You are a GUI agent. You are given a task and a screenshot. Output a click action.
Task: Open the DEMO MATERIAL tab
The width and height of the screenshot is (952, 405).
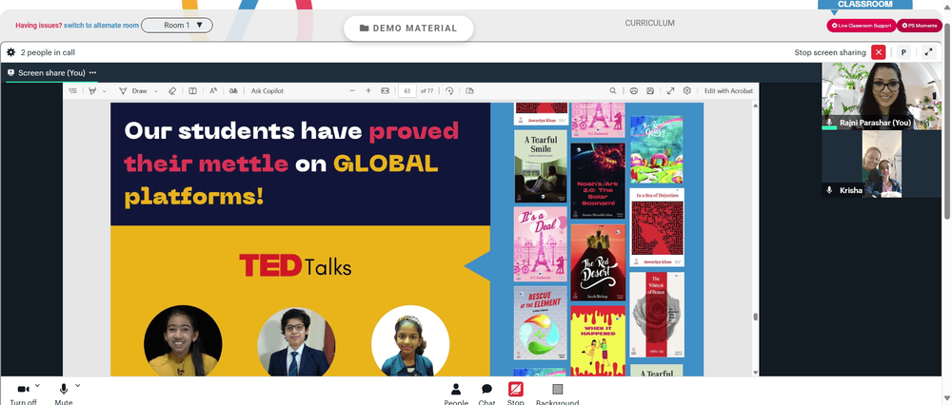point(408,29)
